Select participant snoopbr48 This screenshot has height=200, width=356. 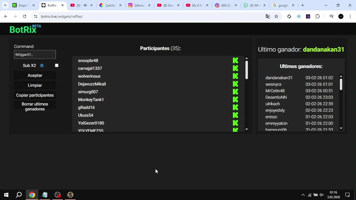[x=88, y=61]
